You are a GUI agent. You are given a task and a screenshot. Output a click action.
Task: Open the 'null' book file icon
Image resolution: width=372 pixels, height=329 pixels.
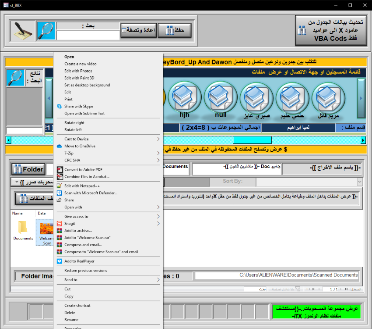pos(221,97)
